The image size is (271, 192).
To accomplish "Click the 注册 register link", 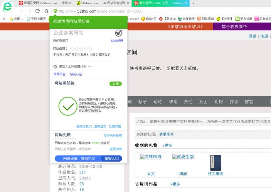I will point(264,36).
